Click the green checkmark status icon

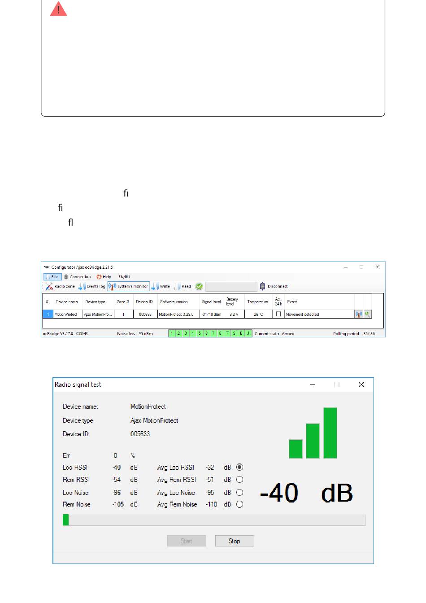click(199, 286)
